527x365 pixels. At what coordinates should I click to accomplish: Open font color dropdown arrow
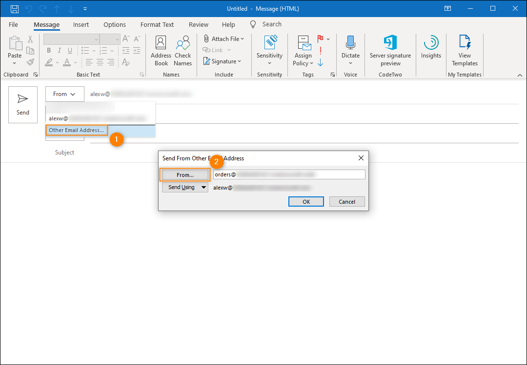coord(75,62)
